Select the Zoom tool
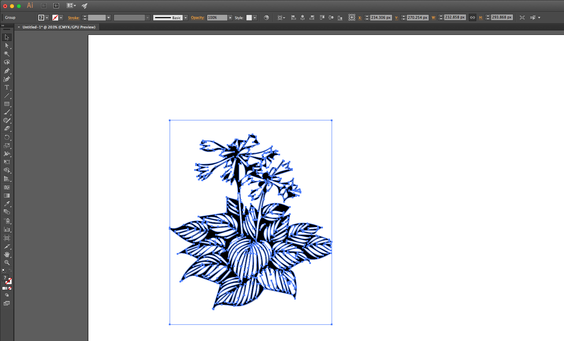Viewport: 564px width, 341px height. coord(7,263)
